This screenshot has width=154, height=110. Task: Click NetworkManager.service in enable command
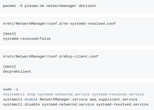[64, 99]
